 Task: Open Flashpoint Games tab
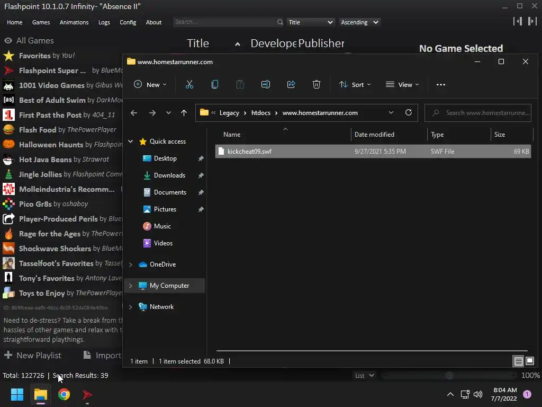[41, 22]
